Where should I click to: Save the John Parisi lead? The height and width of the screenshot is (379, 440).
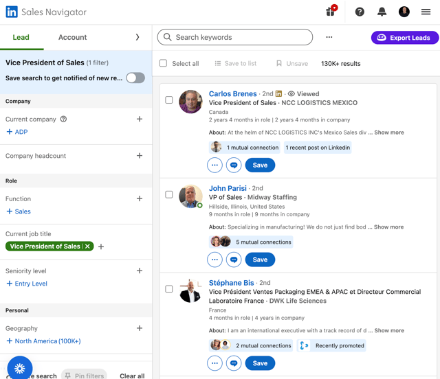(260, 260)
